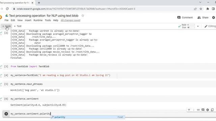Open Colab settings gear at top right
Viewport: 216px width, 121px height.
coord(214,17)
